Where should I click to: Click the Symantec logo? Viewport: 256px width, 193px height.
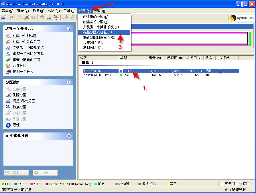click(x=242, y=18)
